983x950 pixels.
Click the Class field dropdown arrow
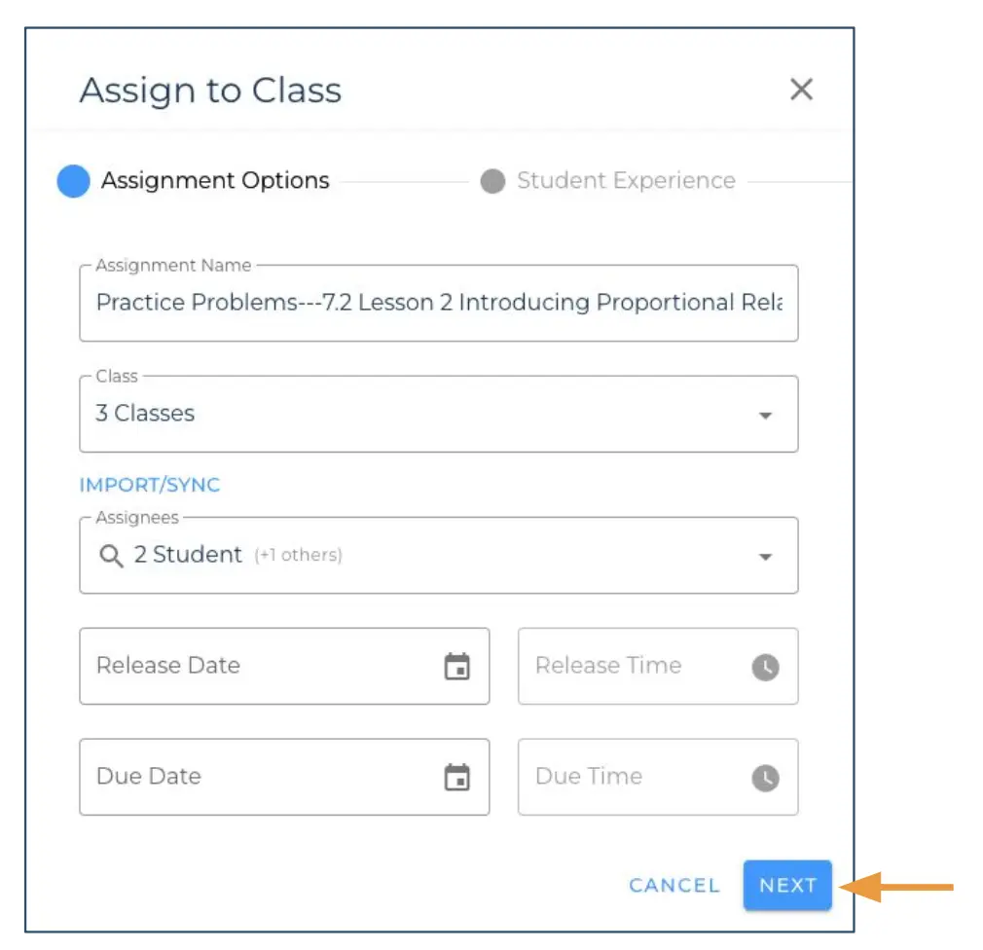766,414
